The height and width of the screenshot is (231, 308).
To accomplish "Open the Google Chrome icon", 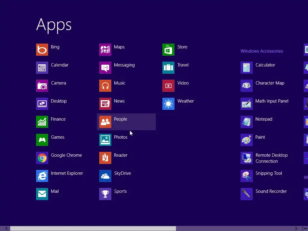I will [42, 158].
